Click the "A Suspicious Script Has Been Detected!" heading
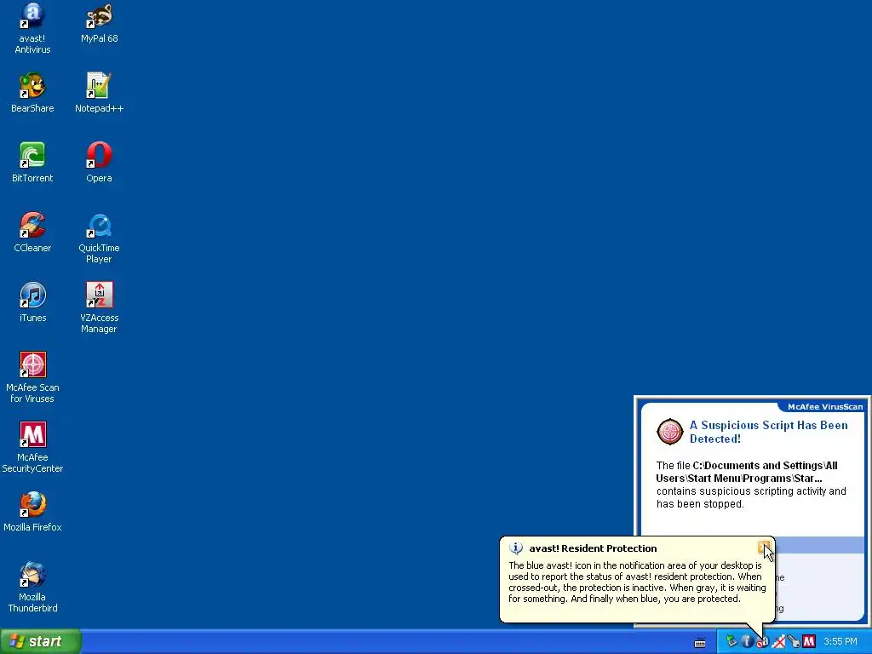This screenshot has width=872, height=654. point(769,432)
